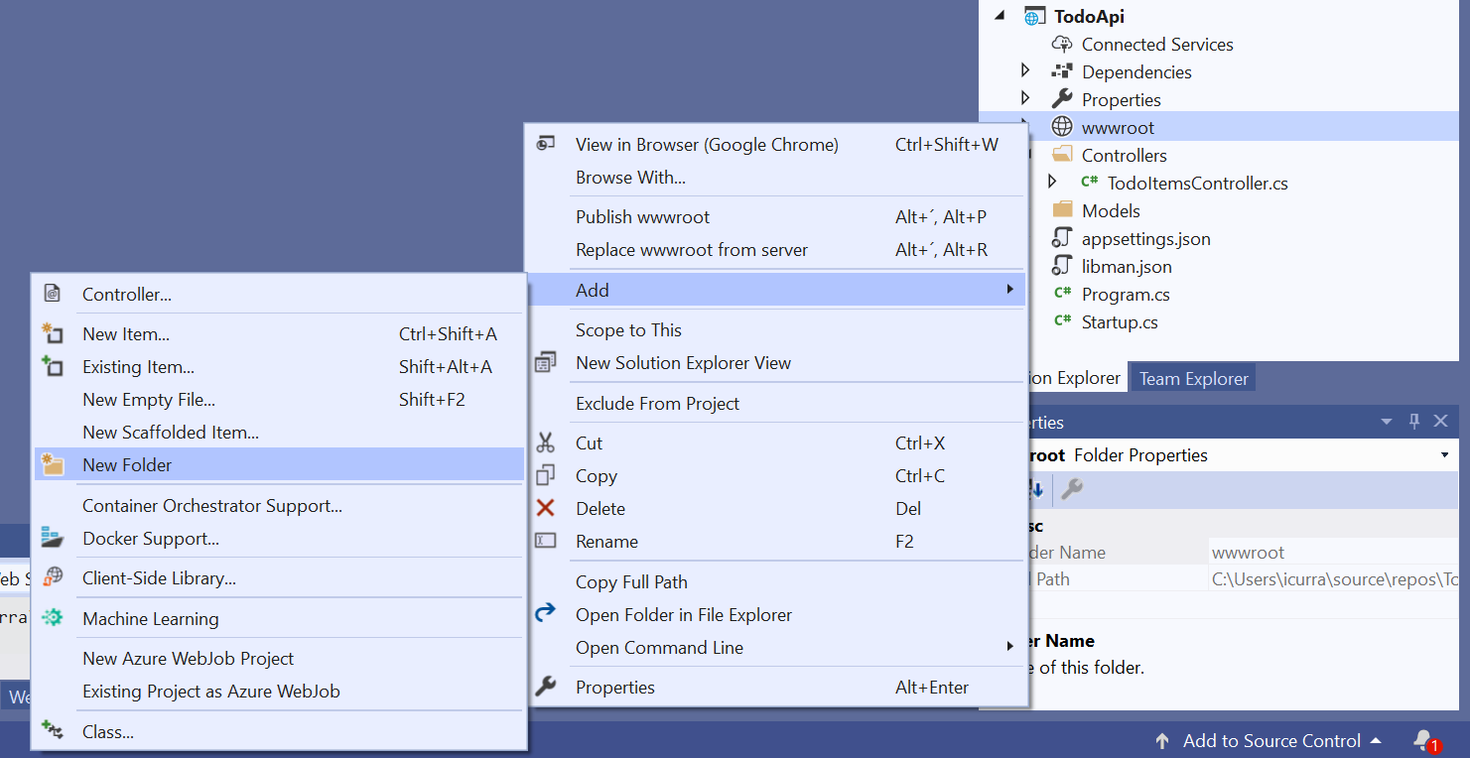The height and width of the screenshot is (758, 1470).
Task: Expand the Dependencies node
Action: pos(1026,71)
